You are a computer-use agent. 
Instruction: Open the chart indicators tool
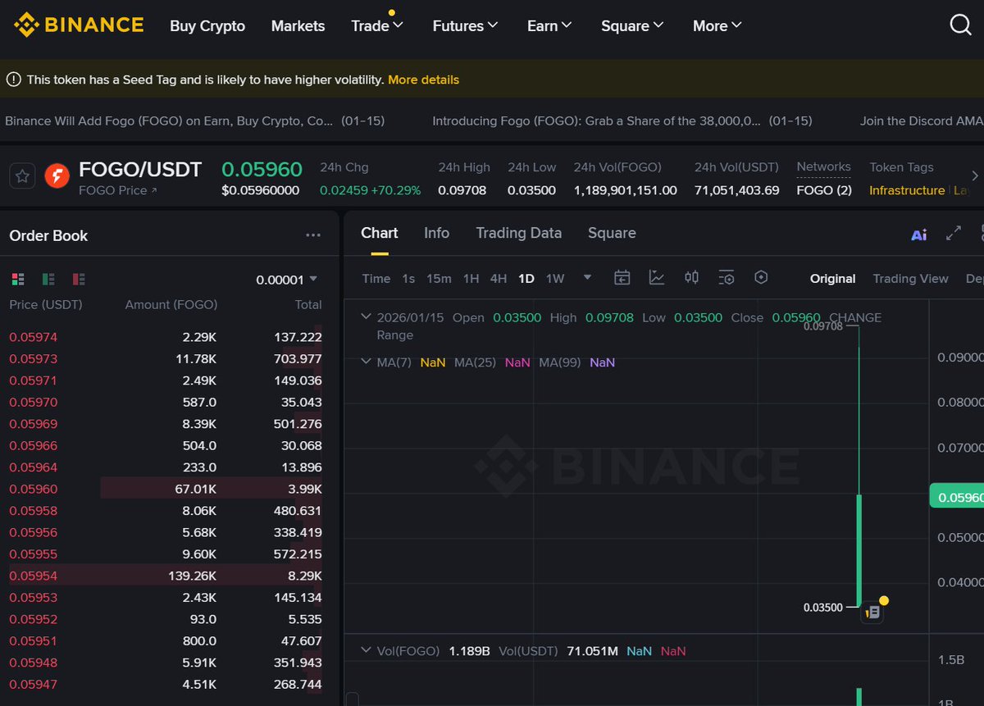click(x=657, y=278)
